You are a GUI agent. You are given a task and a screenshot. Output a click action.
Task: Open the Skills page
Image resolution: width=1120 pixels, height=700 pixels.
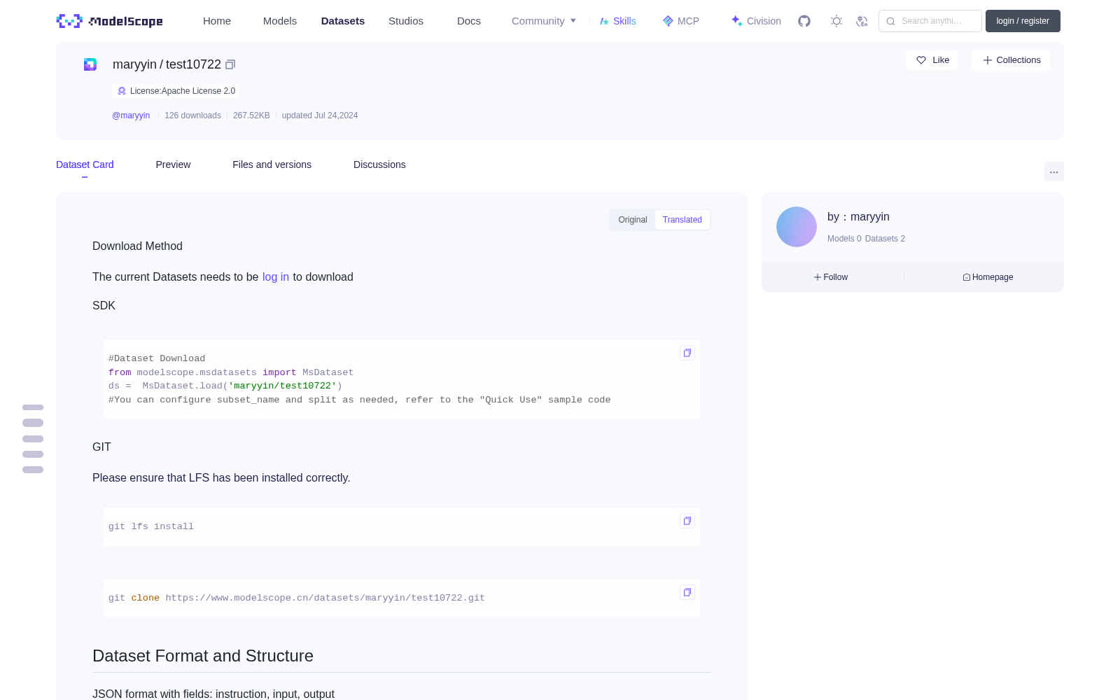pyautogui.click(x=618, y=21)
